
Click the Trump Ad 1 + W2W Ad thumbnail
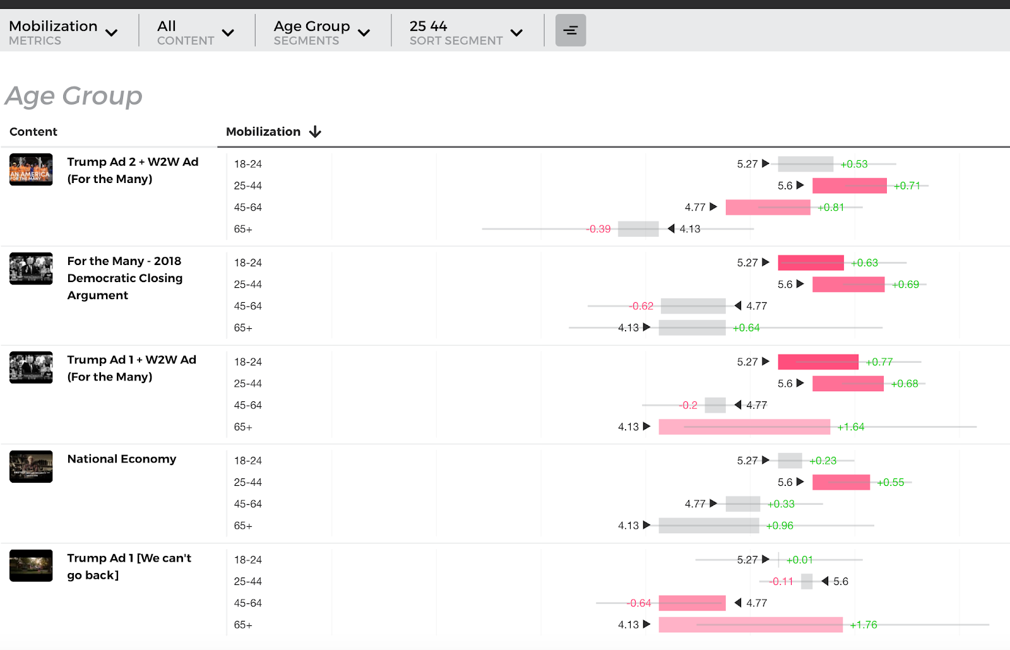(x=31, y=367)
